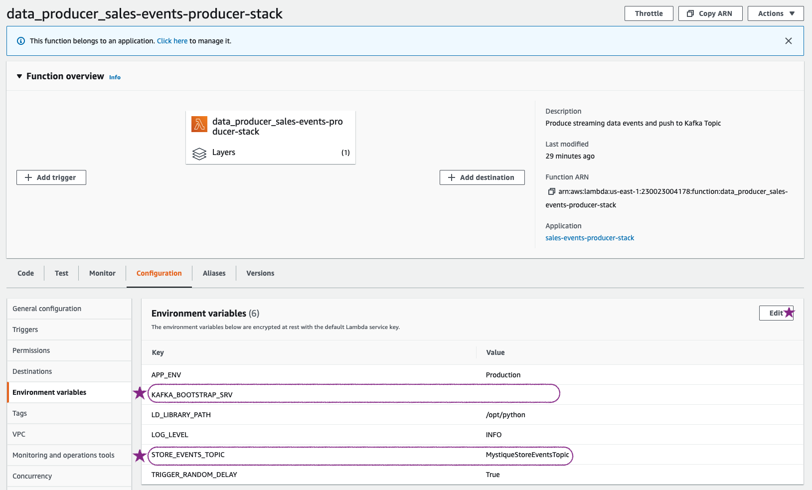Open Function overview Info link

[x=115, y=77]
